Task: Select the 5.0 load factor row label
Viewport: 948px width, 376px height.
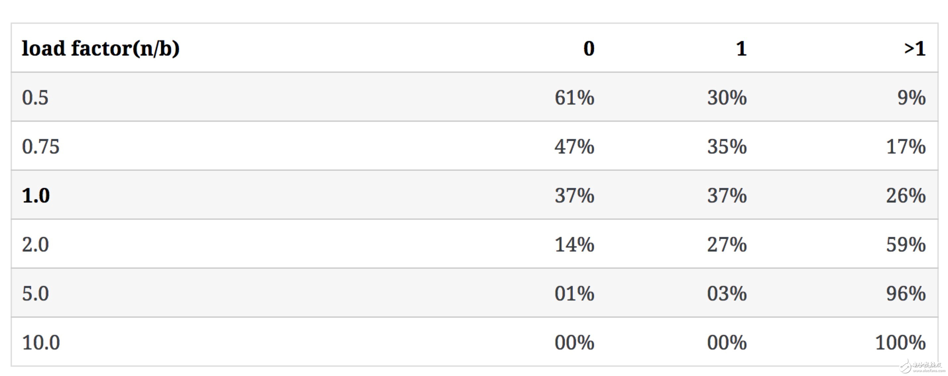Action: pos(35,294)
